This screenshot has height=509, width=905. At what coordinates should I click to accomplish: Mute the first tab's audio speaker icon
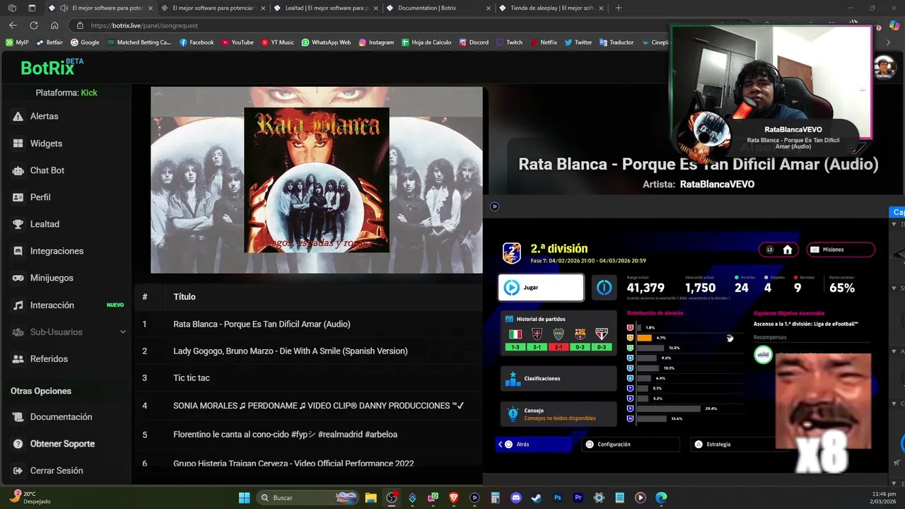click(64, 8)
